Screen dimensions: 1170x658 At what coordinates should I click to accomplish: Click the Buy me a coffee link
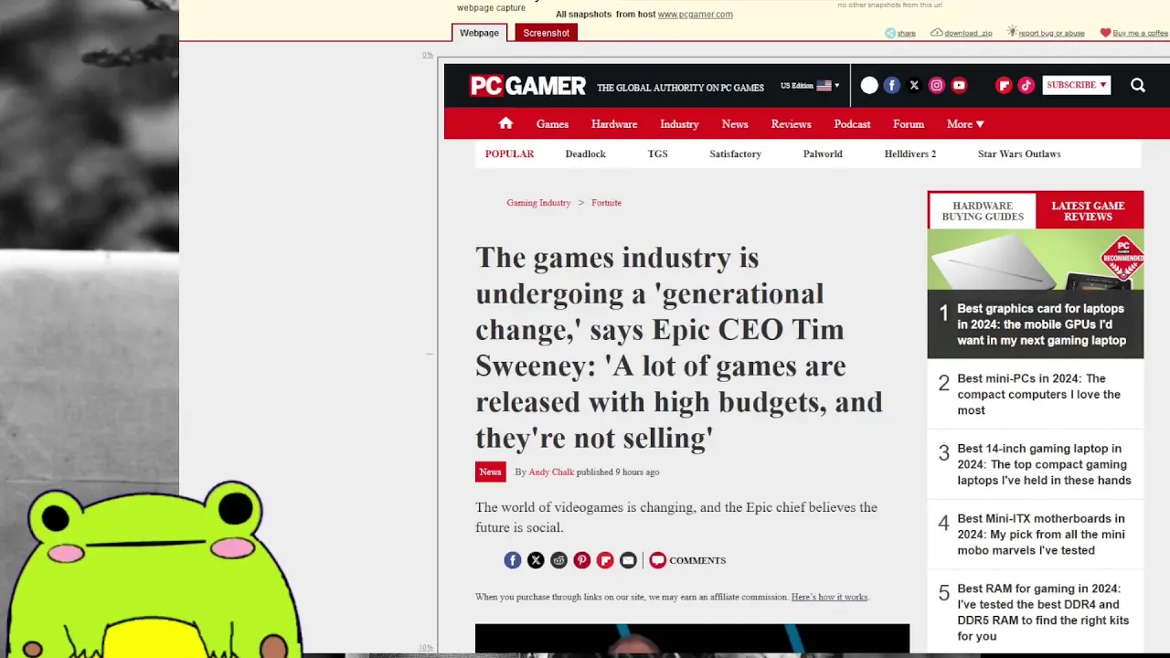tap(1141, 33)
